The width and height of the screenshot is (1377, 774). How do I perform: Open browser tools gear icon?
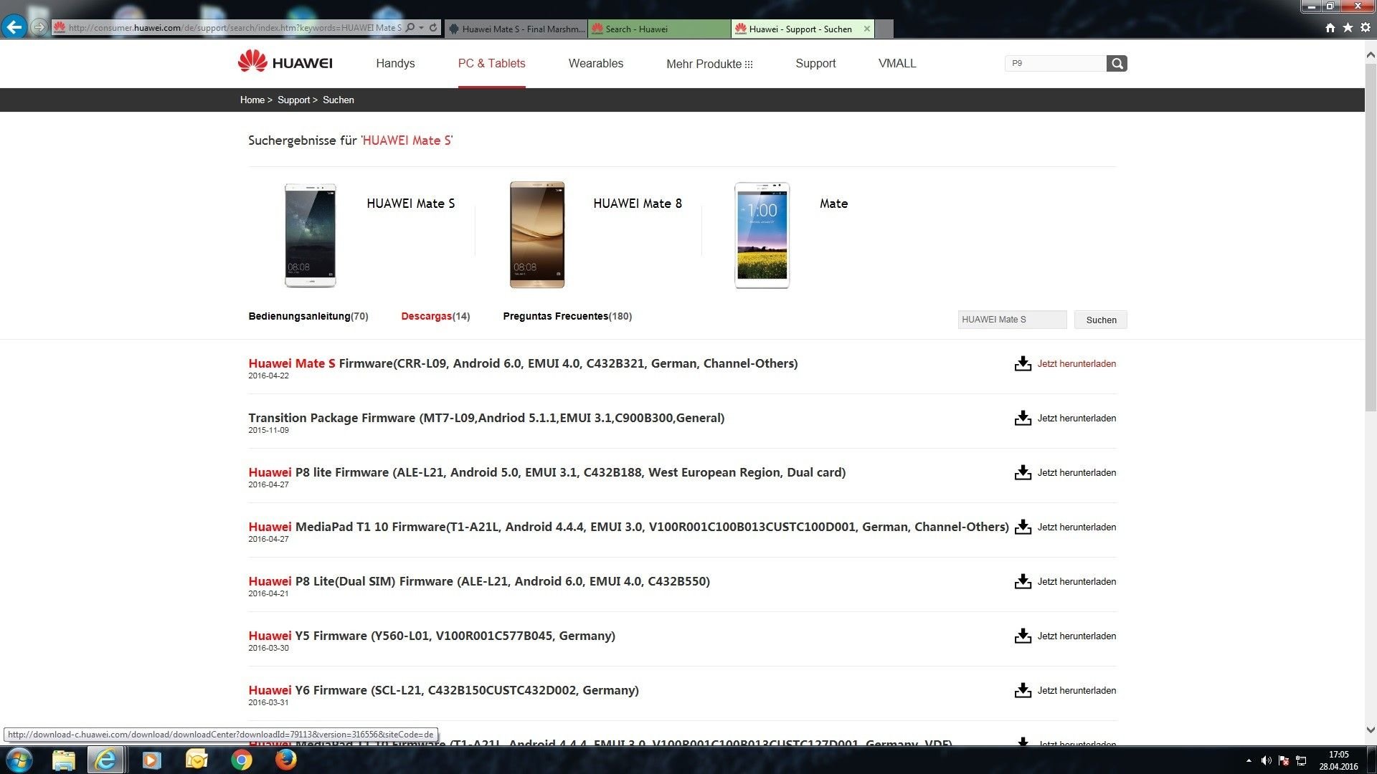(x=1366, y=27)
